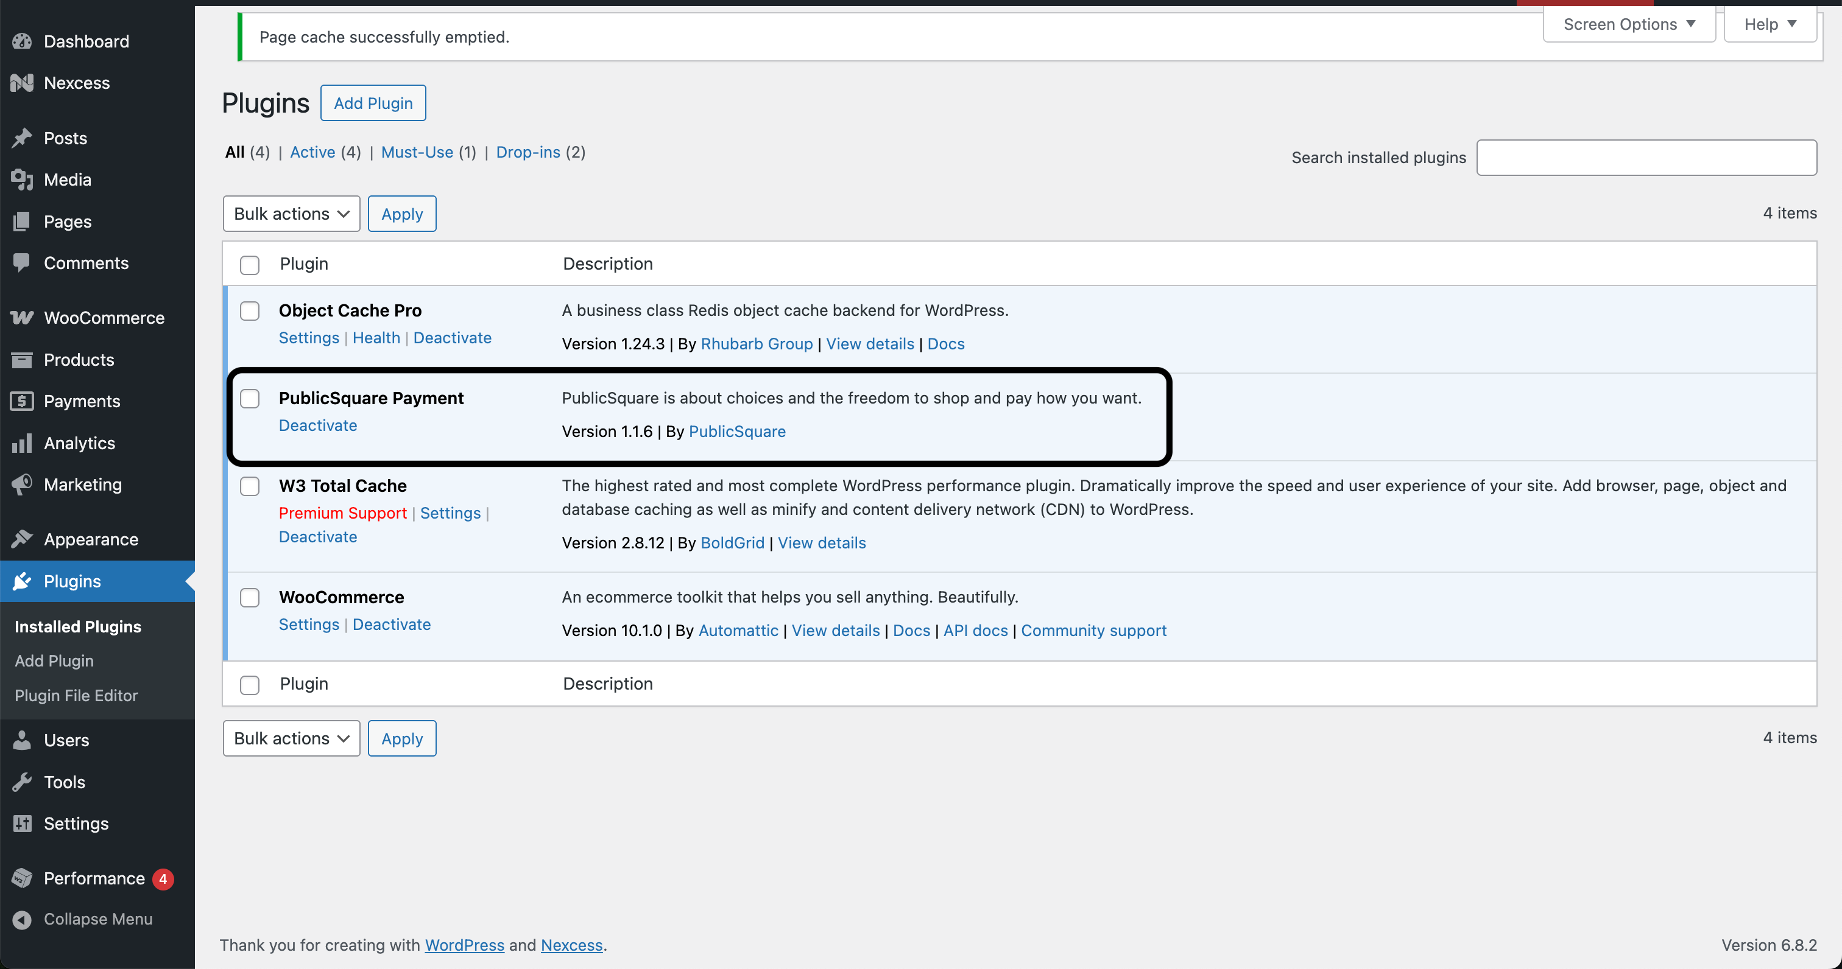
Task: Deactivate Object Cache Pro
Action: pyautogui.click(x=452, y=337)
